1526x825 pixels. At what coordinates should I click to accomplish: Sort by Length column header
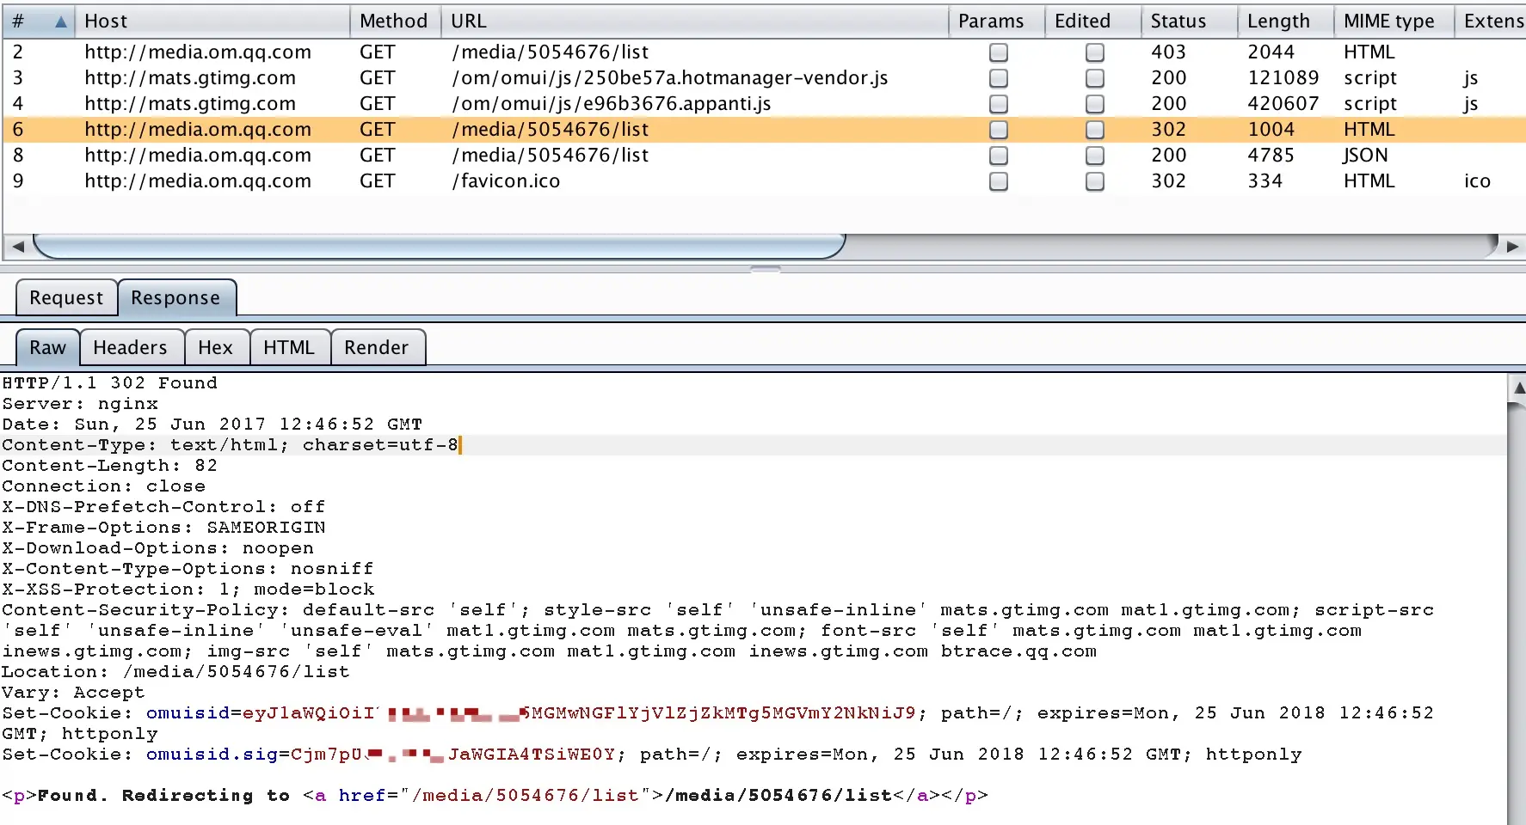(1285, 21)
